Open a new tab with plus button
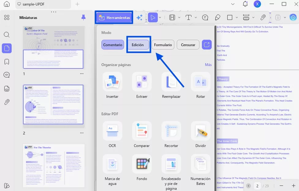 click(77, 4)
